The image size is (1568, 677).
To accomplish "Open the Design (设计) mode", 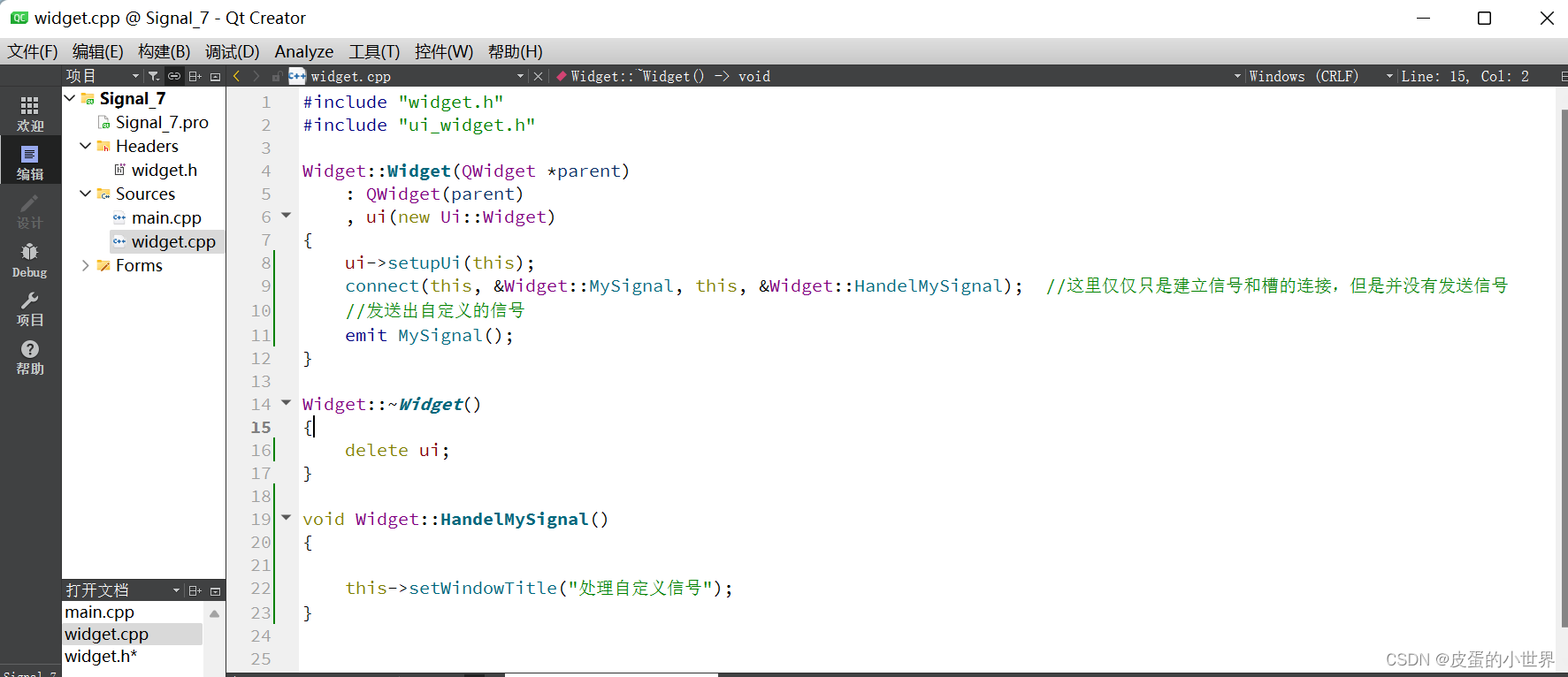I will pyautogui.click(x=30, y=212).
